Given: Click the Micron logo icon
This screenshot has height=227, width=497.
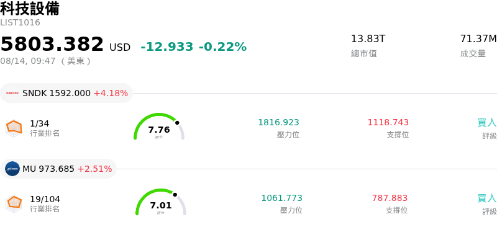Looking at the screenshot, I should coord(12,169).
